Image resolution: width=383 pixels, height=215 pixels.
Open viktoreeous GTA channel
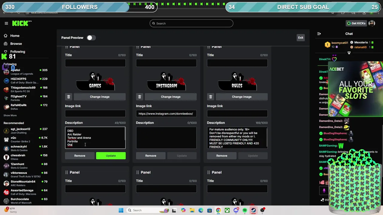pos(25,175)
